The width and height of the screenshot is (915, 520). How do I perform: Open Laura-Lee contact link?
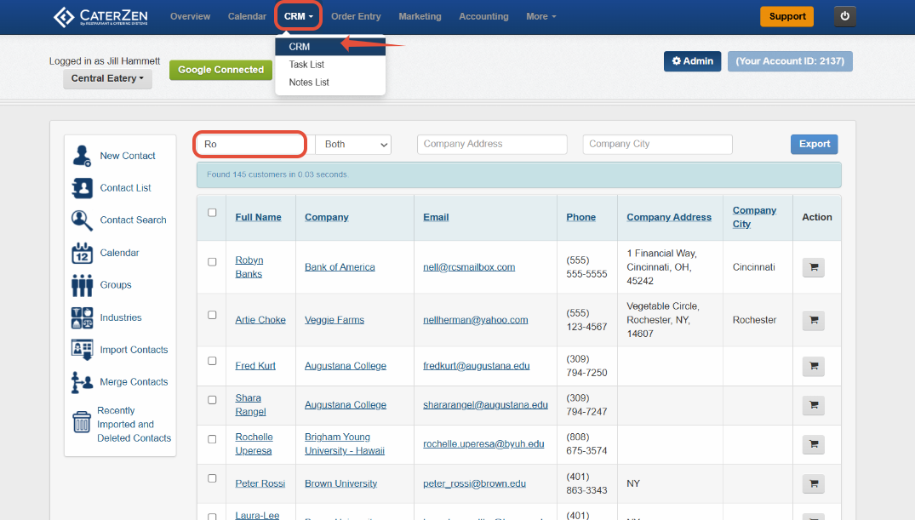click(x=257, y=516)
